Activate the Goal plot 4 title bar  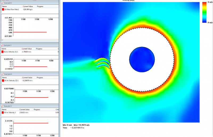coord(27,74)
